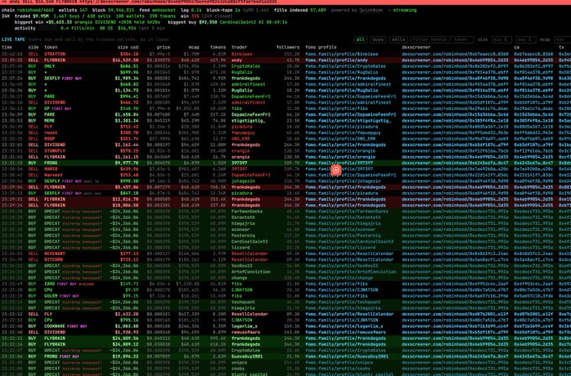Click the "followers" column header

pyautogui.click(x=288, y=47)
